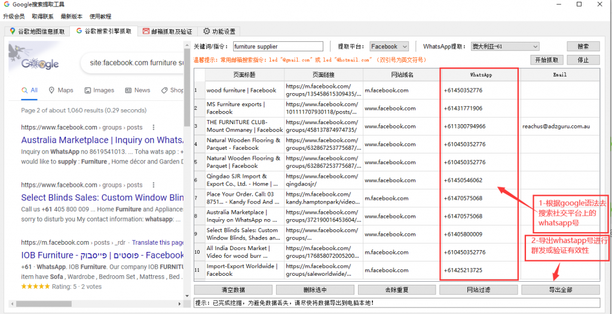Click the status message text box
Image resolution: width=612 pixels, height=314 pixels.
[397, 303]
